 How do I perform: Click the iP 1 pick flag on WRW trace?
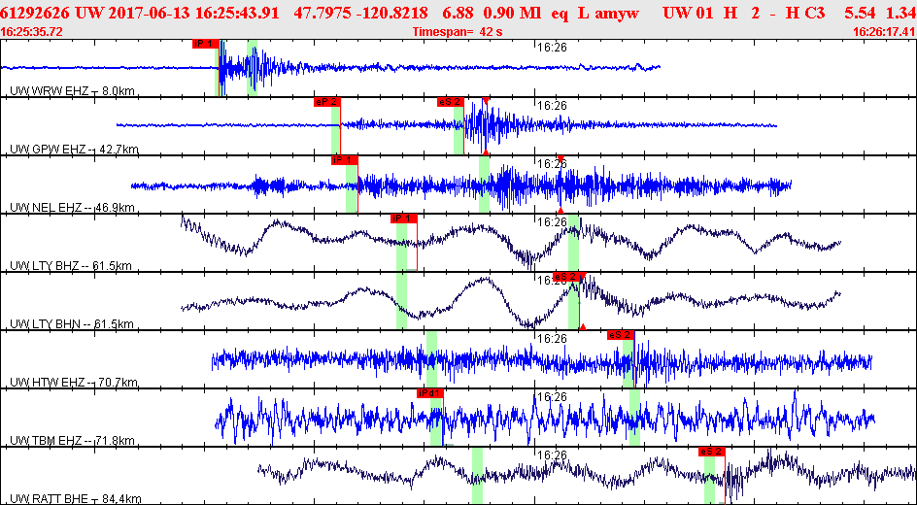pos(206,44)
